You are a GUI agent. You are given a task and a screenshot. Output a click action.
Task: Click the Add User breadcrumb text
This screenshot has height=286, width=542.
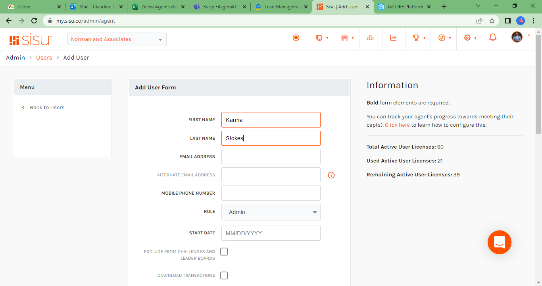76,58
